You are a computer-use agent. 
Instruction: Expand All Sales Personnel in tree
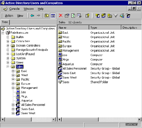[x=13, y=105]
